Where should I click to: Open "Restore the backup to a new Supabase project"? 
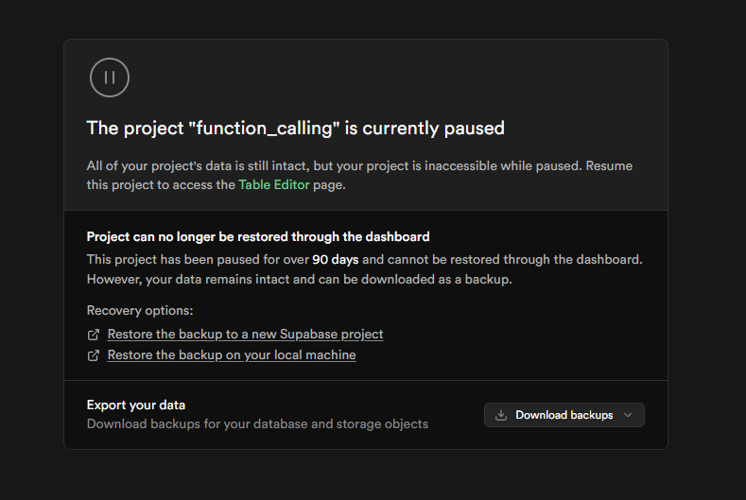(x=245, y=335)
